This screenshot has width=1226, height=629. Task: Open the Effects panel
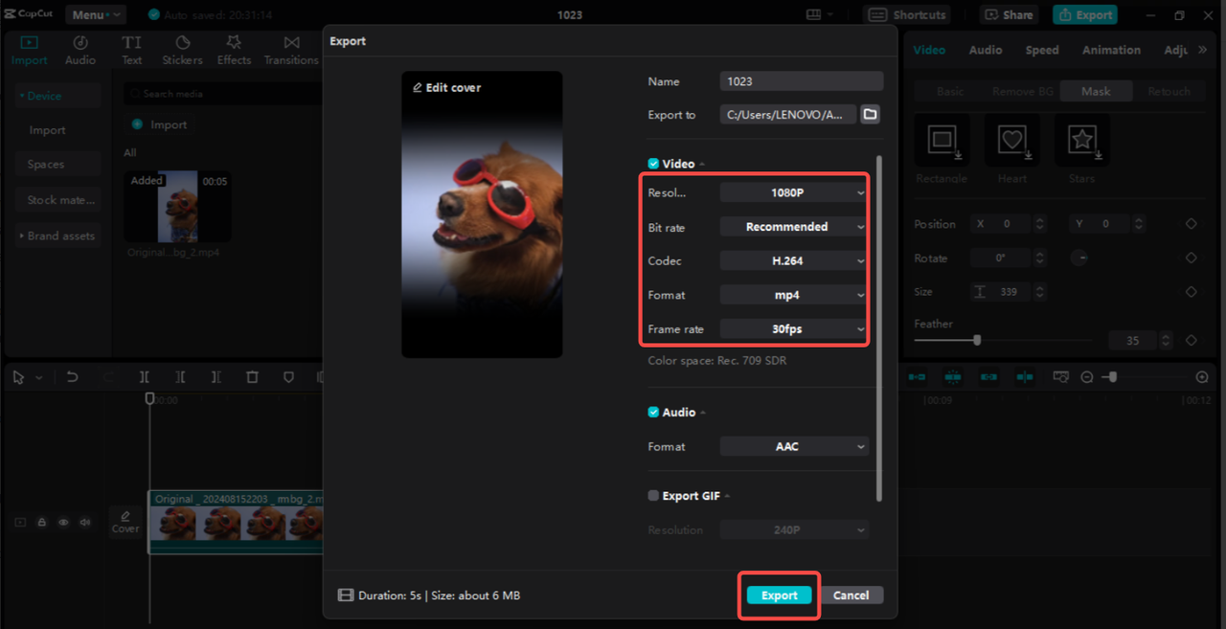click(234, 51)
